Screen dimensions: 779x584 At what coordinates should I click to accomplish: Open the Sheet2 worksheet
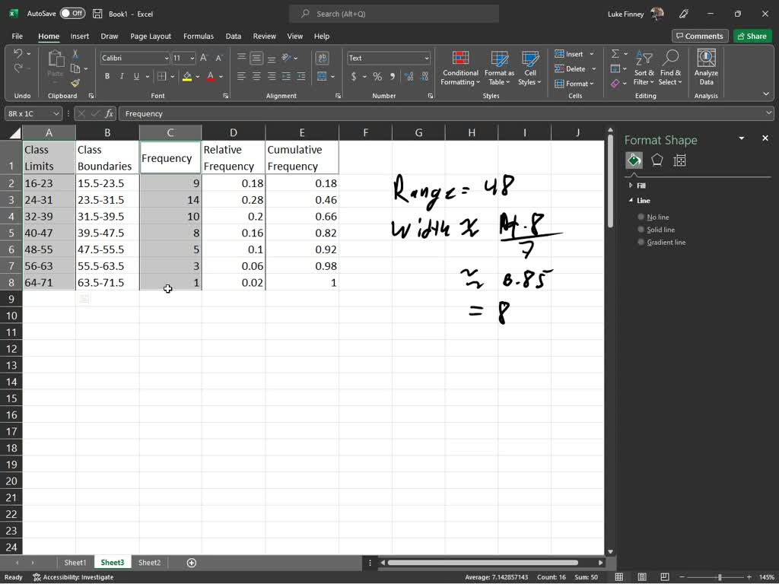pos(149,563)
